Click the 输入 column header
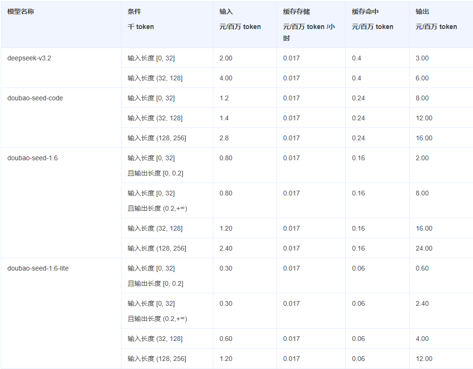 point(226,11)
